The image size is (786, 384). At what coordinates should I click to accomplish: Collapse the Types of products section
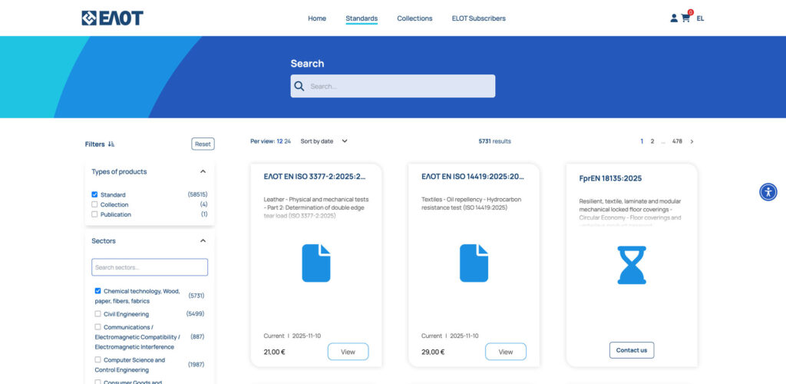[x=203, y=172]
